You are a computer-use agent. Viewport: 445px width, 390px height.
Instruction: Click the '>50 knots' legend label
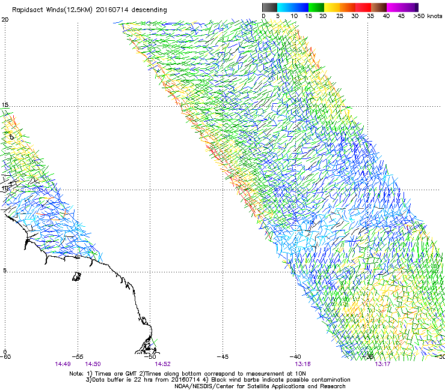click(428, 16)
